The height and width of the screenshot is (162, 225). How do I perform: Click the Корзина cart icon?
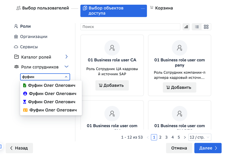tap(152, 7)
